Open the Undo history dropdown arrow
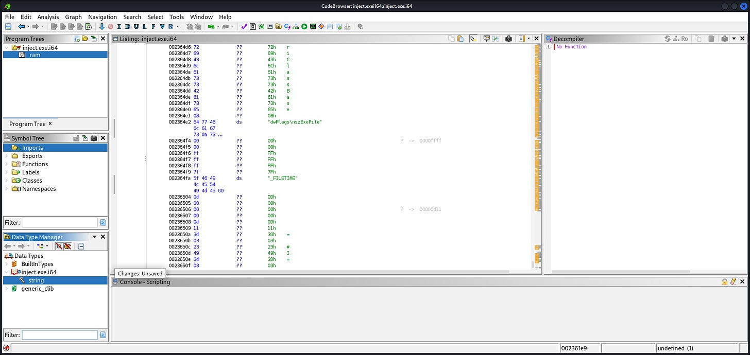Viewport: 750px width, 355px height. pyautogui.click(x=218, y=26)
